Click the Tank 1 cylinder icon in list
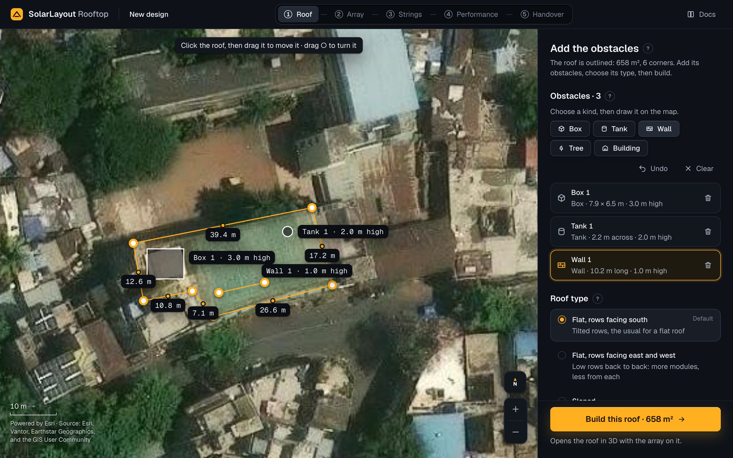The width and height of the screenshot is (733, 458). 561,232
